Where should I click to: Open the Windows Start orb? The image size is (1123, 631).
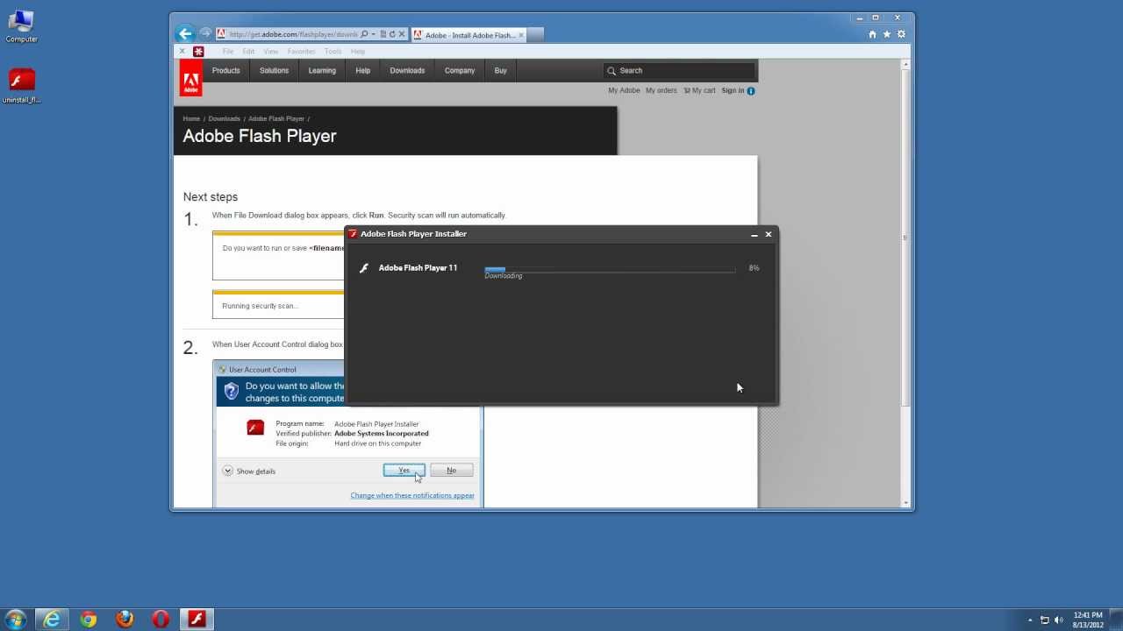[15, 619]
